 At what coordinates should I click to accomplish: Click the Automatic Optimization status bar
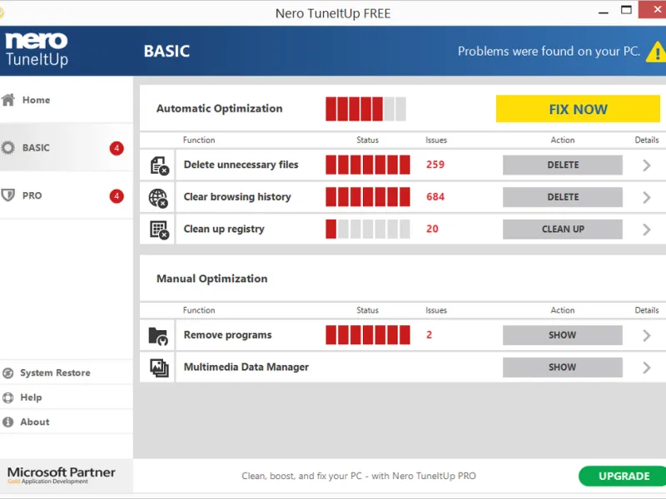click(365, 109)
